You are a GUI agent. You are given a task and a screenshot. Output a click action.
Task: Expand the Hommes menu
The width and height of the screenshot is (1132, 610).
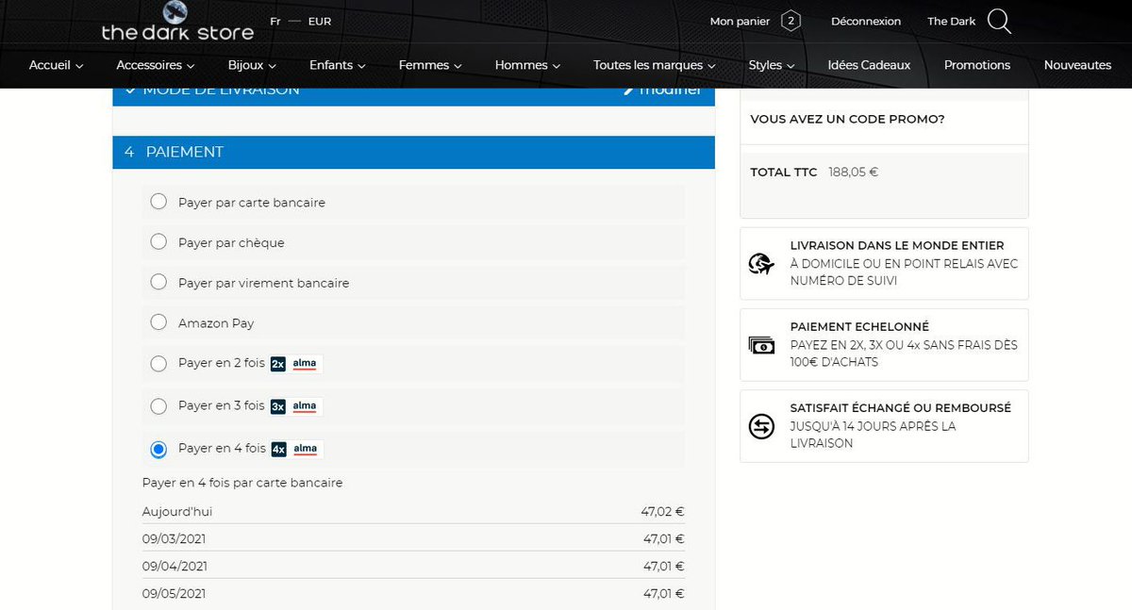(527, 65)
